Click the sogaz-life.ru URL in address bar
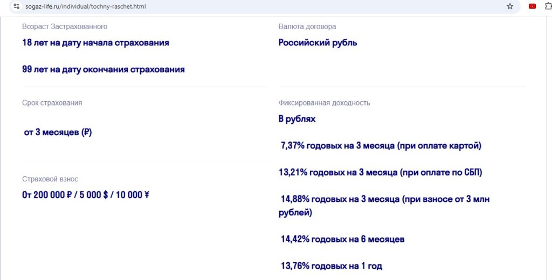 86,6
